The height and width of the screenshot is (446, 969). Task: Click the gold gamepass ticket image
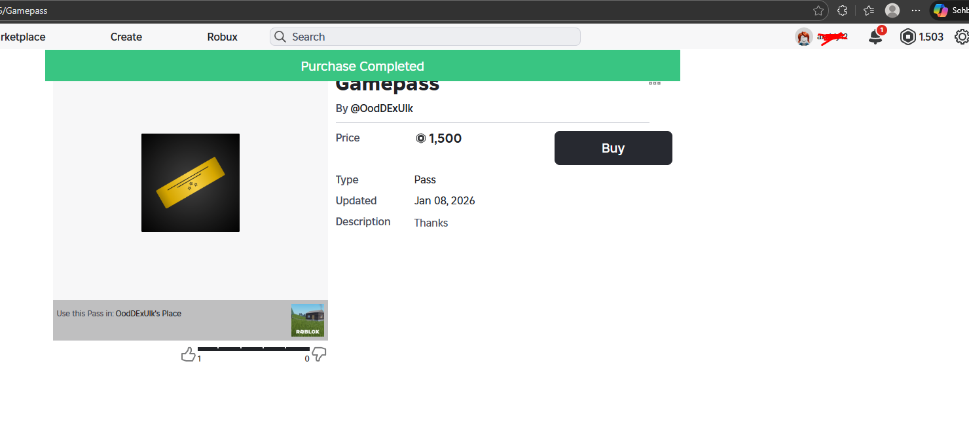[x=191, y=183]
